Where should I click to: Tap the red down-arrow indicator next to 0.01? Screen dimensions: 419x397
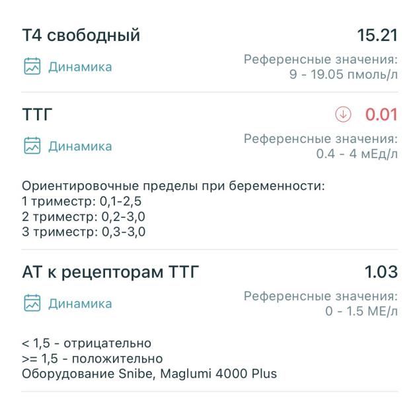[343, 114]
